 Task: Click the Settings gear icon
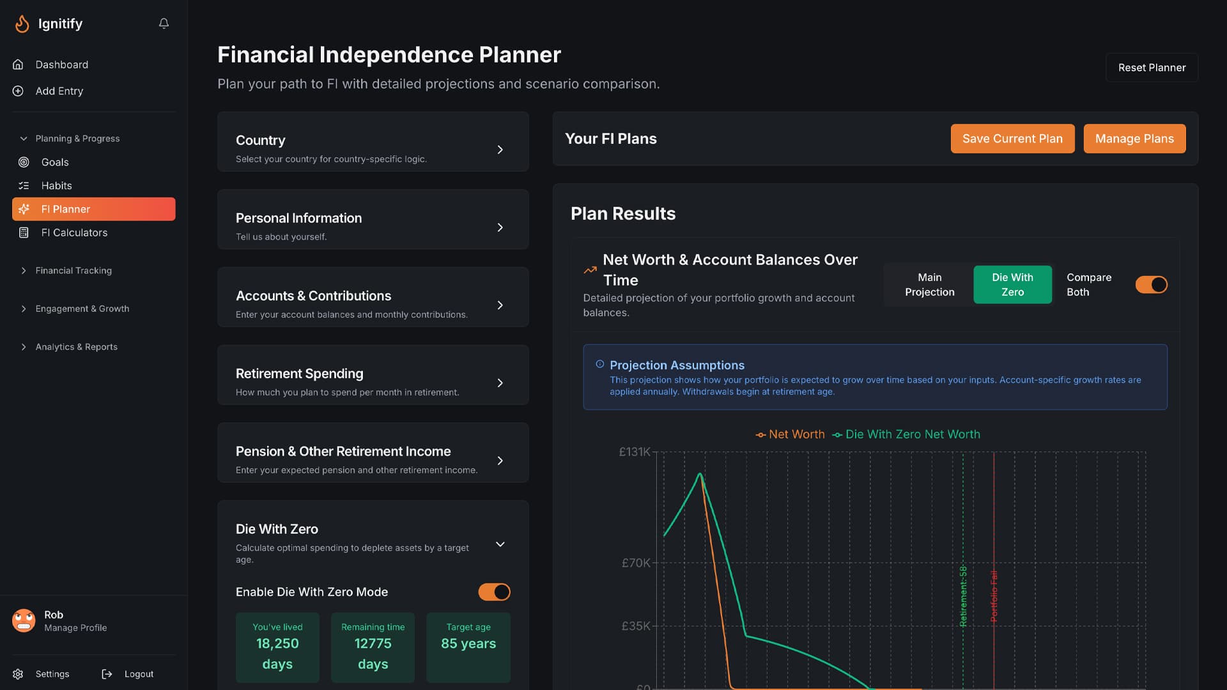pos(18,674)
